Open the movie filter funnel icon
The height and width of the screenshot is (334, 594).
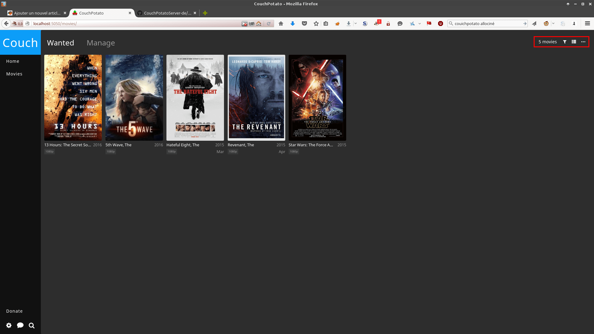click(565, 42)
